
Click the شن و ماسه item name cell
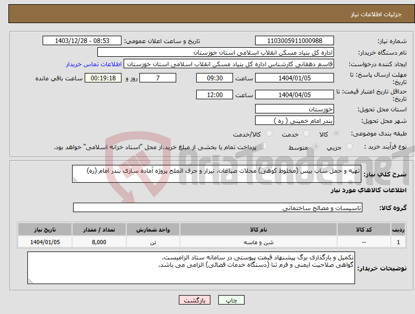(258, 242)
